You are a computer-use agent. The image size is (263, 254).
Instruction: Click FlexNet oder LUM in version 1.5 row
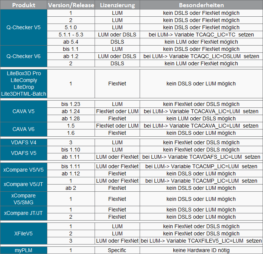[x=117, y=126]
